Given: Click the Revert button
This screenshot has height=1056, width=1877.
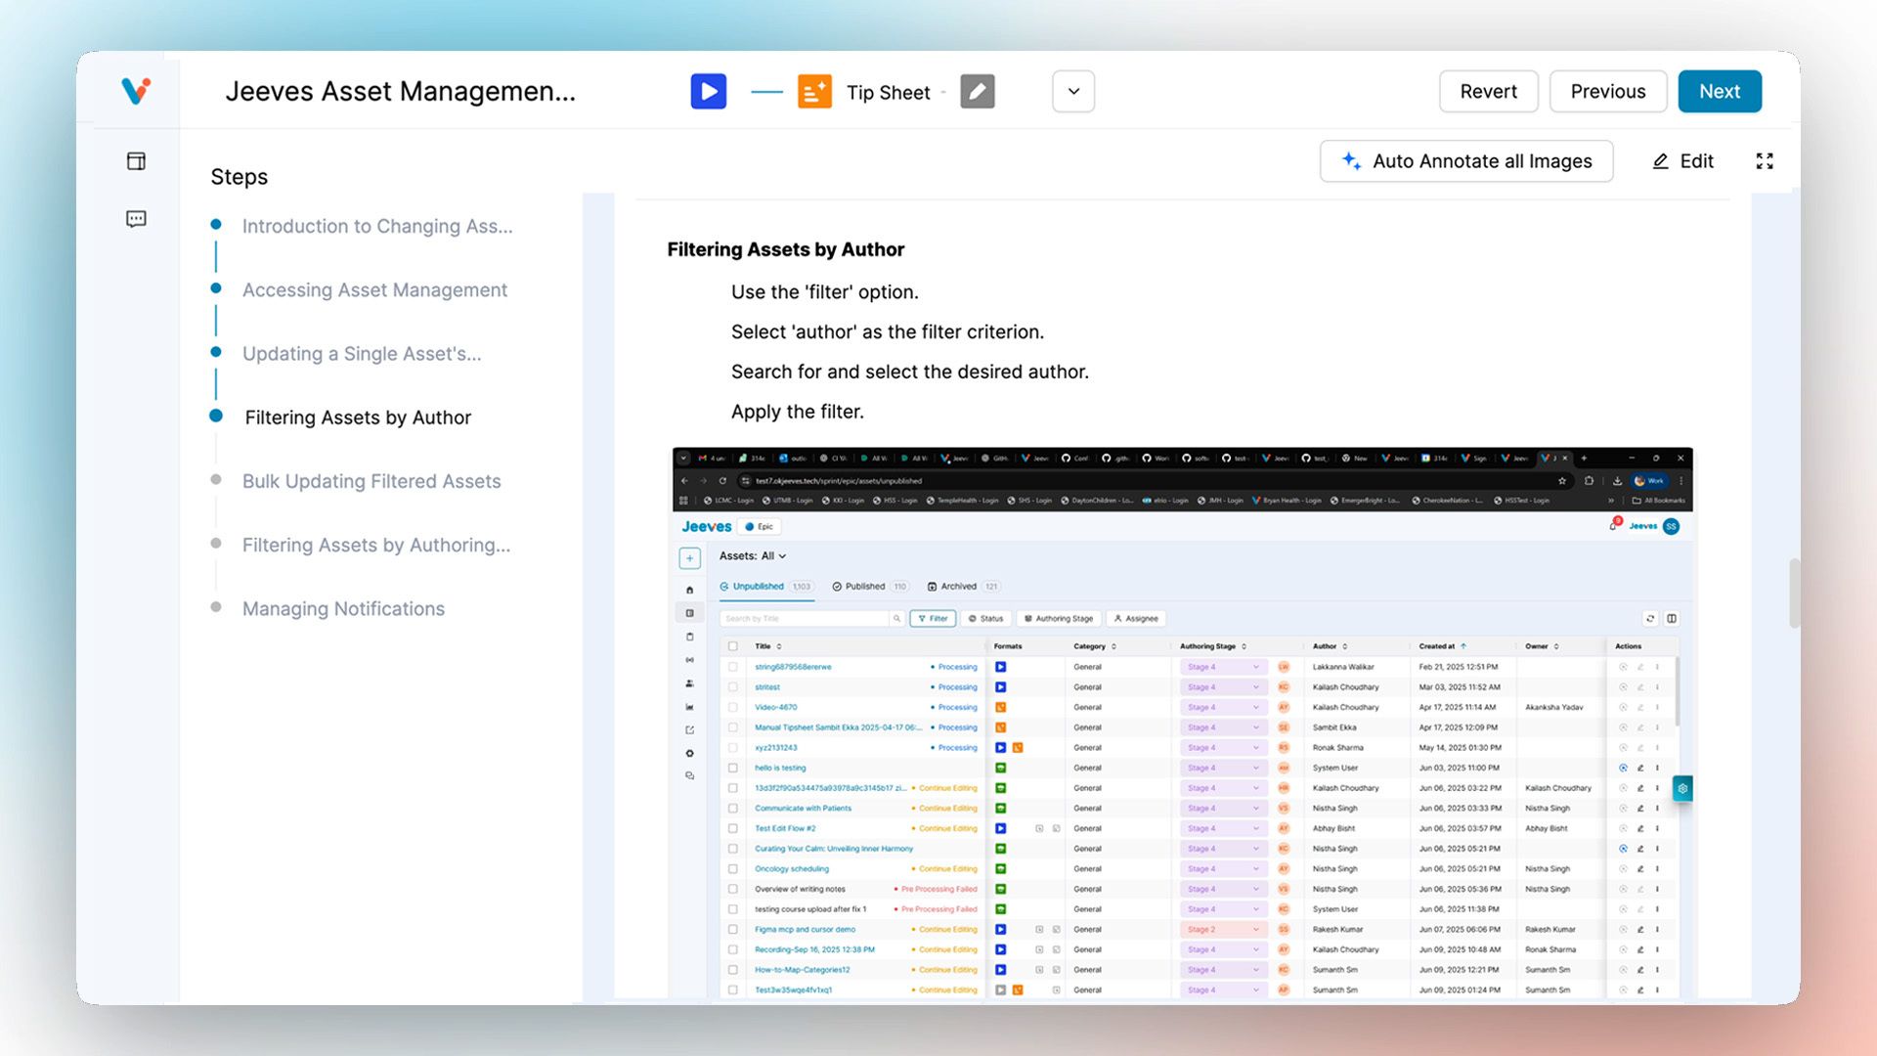Looking at the screenshot, I should [1488, 92].
